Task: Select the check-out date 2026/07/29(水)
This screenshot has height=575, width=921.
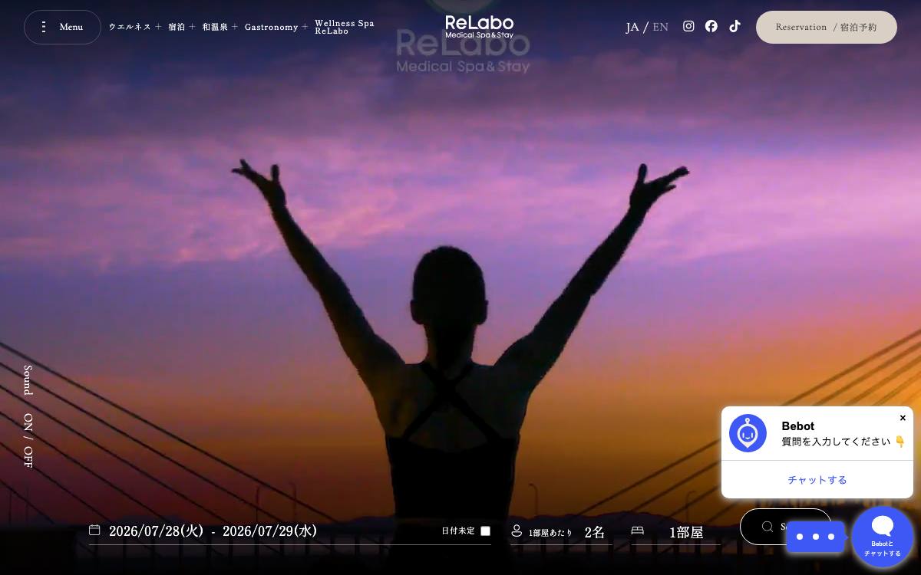Action: 269,531
